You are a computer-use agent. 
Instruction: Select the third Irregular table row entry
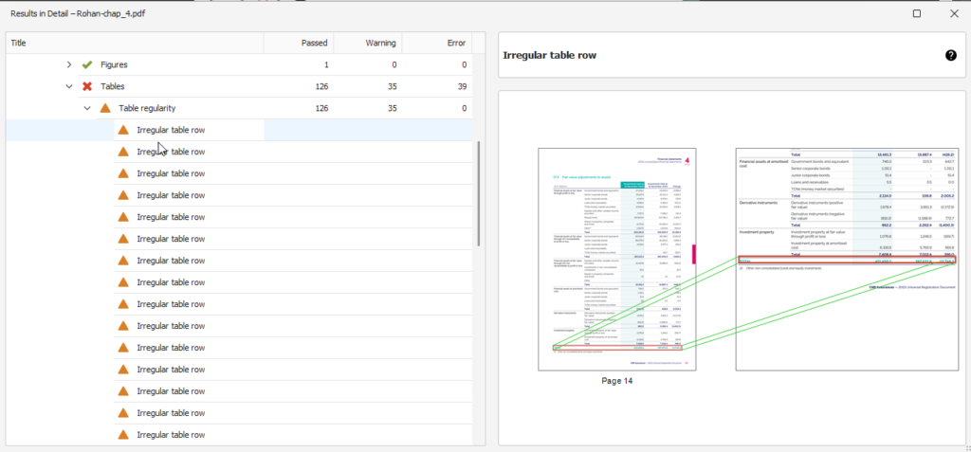(x=171, y=173)
